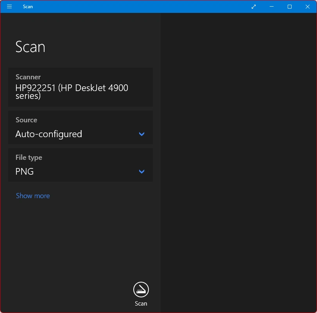Image resolution: width=317 pixels, height=313 pixels.
Task: Click the Scanner field label
Action: [28, 77]
